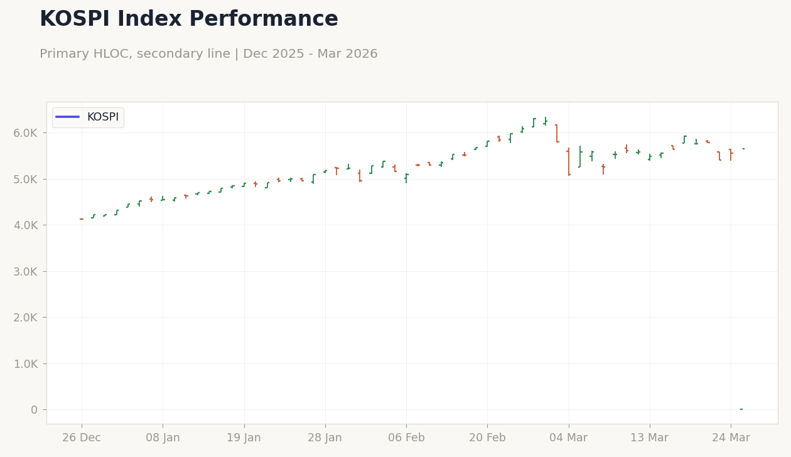791x457 pixels.
Task: Click the 2.0K y-axis label
Action: pyautogui.click(x=26, y=318)
